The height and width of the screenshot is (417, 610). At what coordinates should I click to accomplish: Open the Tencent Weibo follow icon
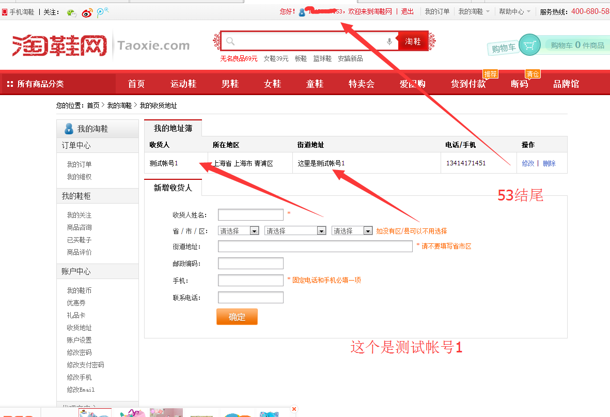pos(102,12)
